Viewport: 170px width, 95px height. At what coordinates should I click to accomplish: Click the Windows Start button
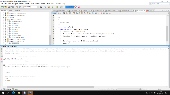coord(3,93)
